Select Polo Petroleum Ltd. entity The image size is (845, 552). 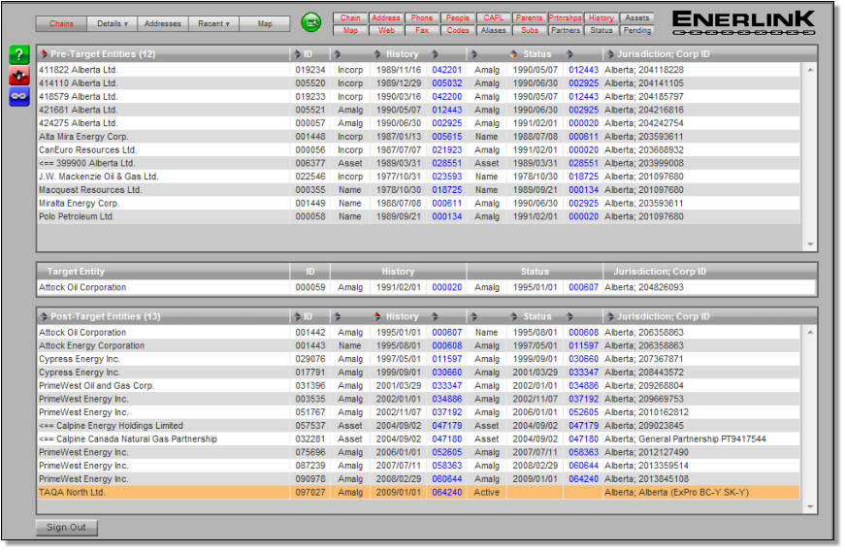point(77,216)
